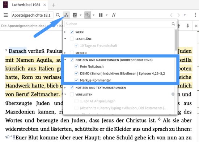Toggle the interlinear toolbar icon

88,15
